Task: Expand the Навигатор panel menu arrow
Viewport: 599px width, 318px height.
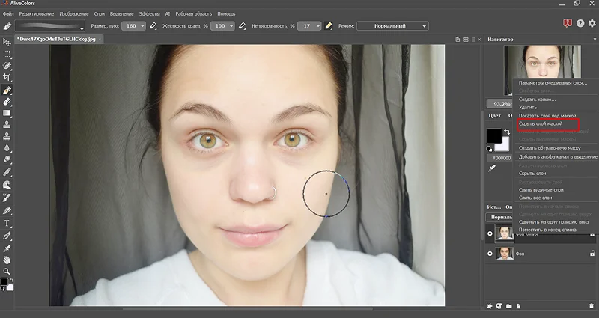Action: [595, 40]
